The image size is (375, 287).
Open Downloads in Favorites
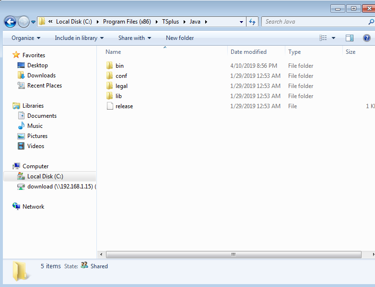[x=41, y=75]
